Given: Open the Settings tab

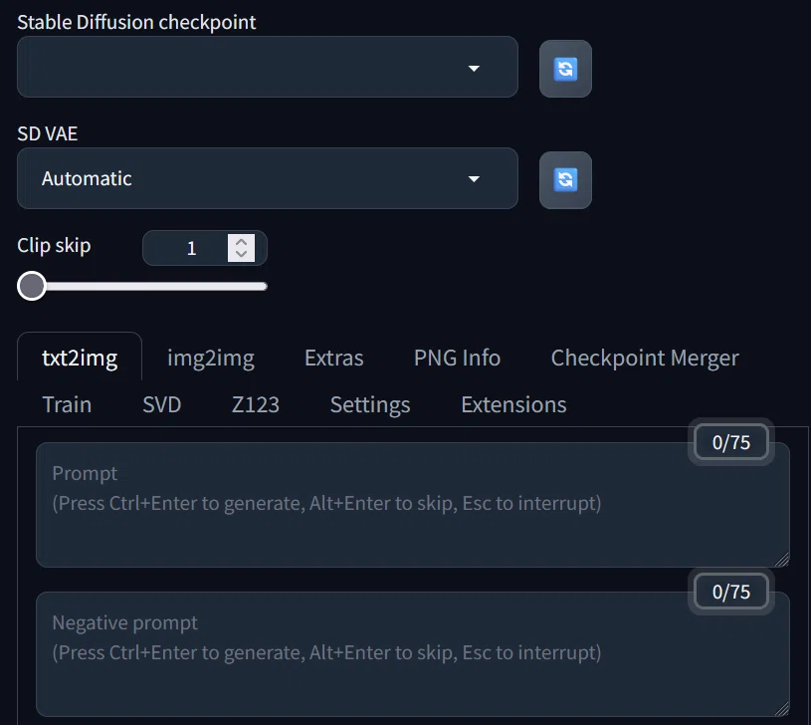Looking at the screenshot, I should click(x=370, y=404).
